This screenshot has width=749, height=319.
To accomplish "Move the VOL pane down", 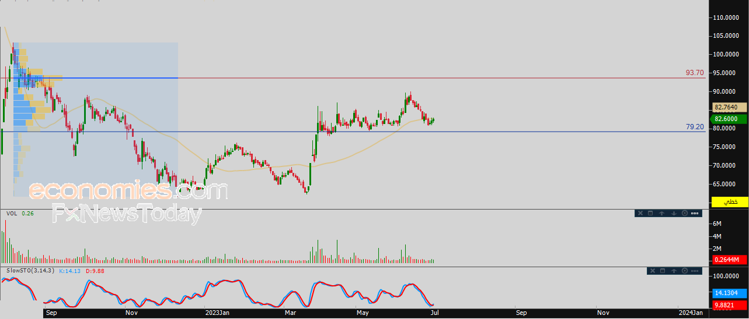I will pyautogui.click(x=674, y=213).
